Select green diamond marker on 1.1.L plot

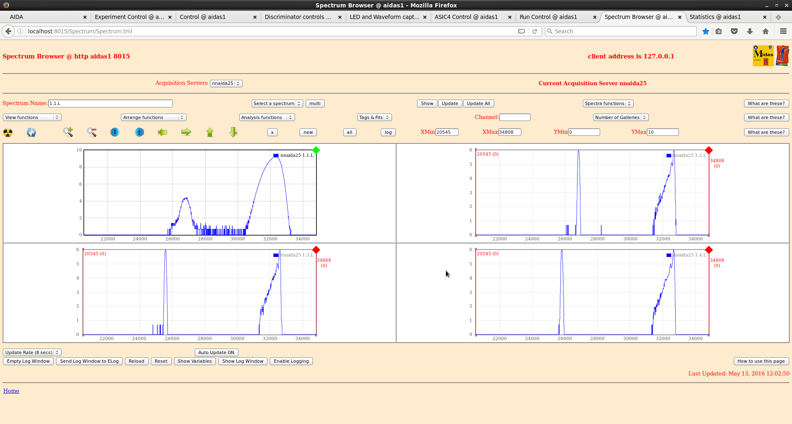click(x=316, y=150)
